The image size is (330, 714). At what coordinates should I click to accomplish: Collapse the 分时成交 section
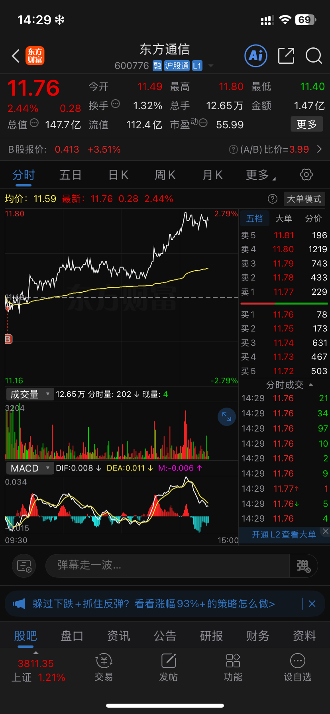[x=311, y=385]
